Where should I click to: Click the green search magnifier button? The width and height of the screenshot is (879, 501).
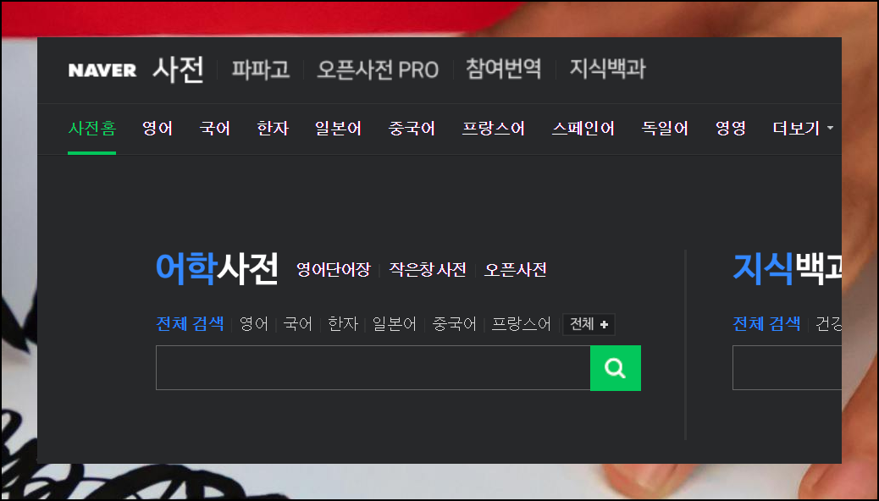click(x=615, y=367)
